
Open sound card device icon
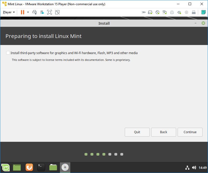[x=179, y=12]
